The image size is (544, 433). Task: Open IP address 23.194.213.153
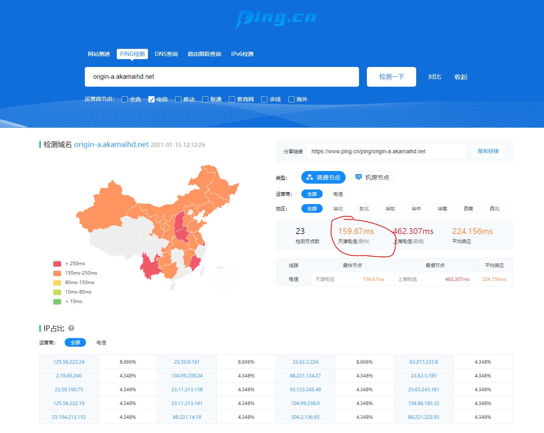[69, 417]
